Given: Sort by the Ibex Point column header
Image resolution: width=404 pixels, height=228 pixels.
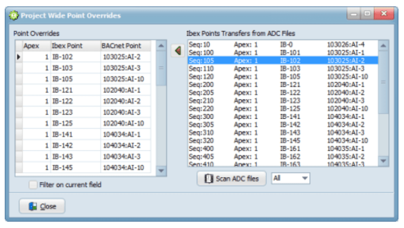Looking at the screenshot, I should point(75,46).
